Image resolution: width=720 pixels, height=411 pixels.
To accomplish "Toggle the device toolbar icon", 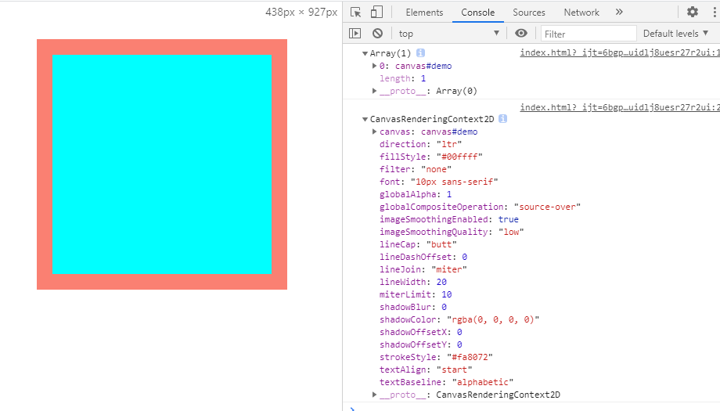I will pyautogui.click(x=376, y=12).
